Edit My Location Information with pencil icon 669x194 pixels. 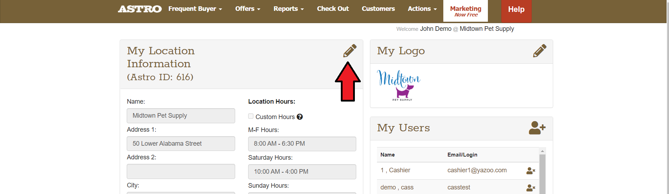point(350,51)
